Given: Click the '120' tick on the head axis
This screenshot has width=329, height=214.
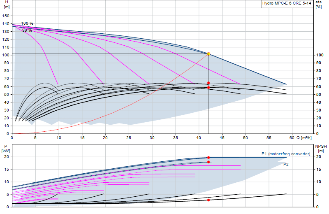Looking at the screenshot, I should [x=6, y=40].
